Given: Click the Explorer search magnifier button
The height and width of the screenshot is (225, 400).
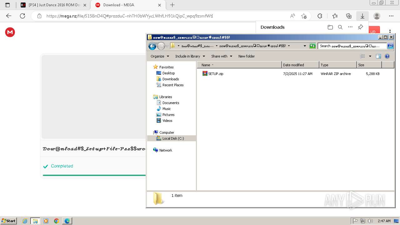Looking at the screenshot, I should pyautogui.click(x=390, y=46).
